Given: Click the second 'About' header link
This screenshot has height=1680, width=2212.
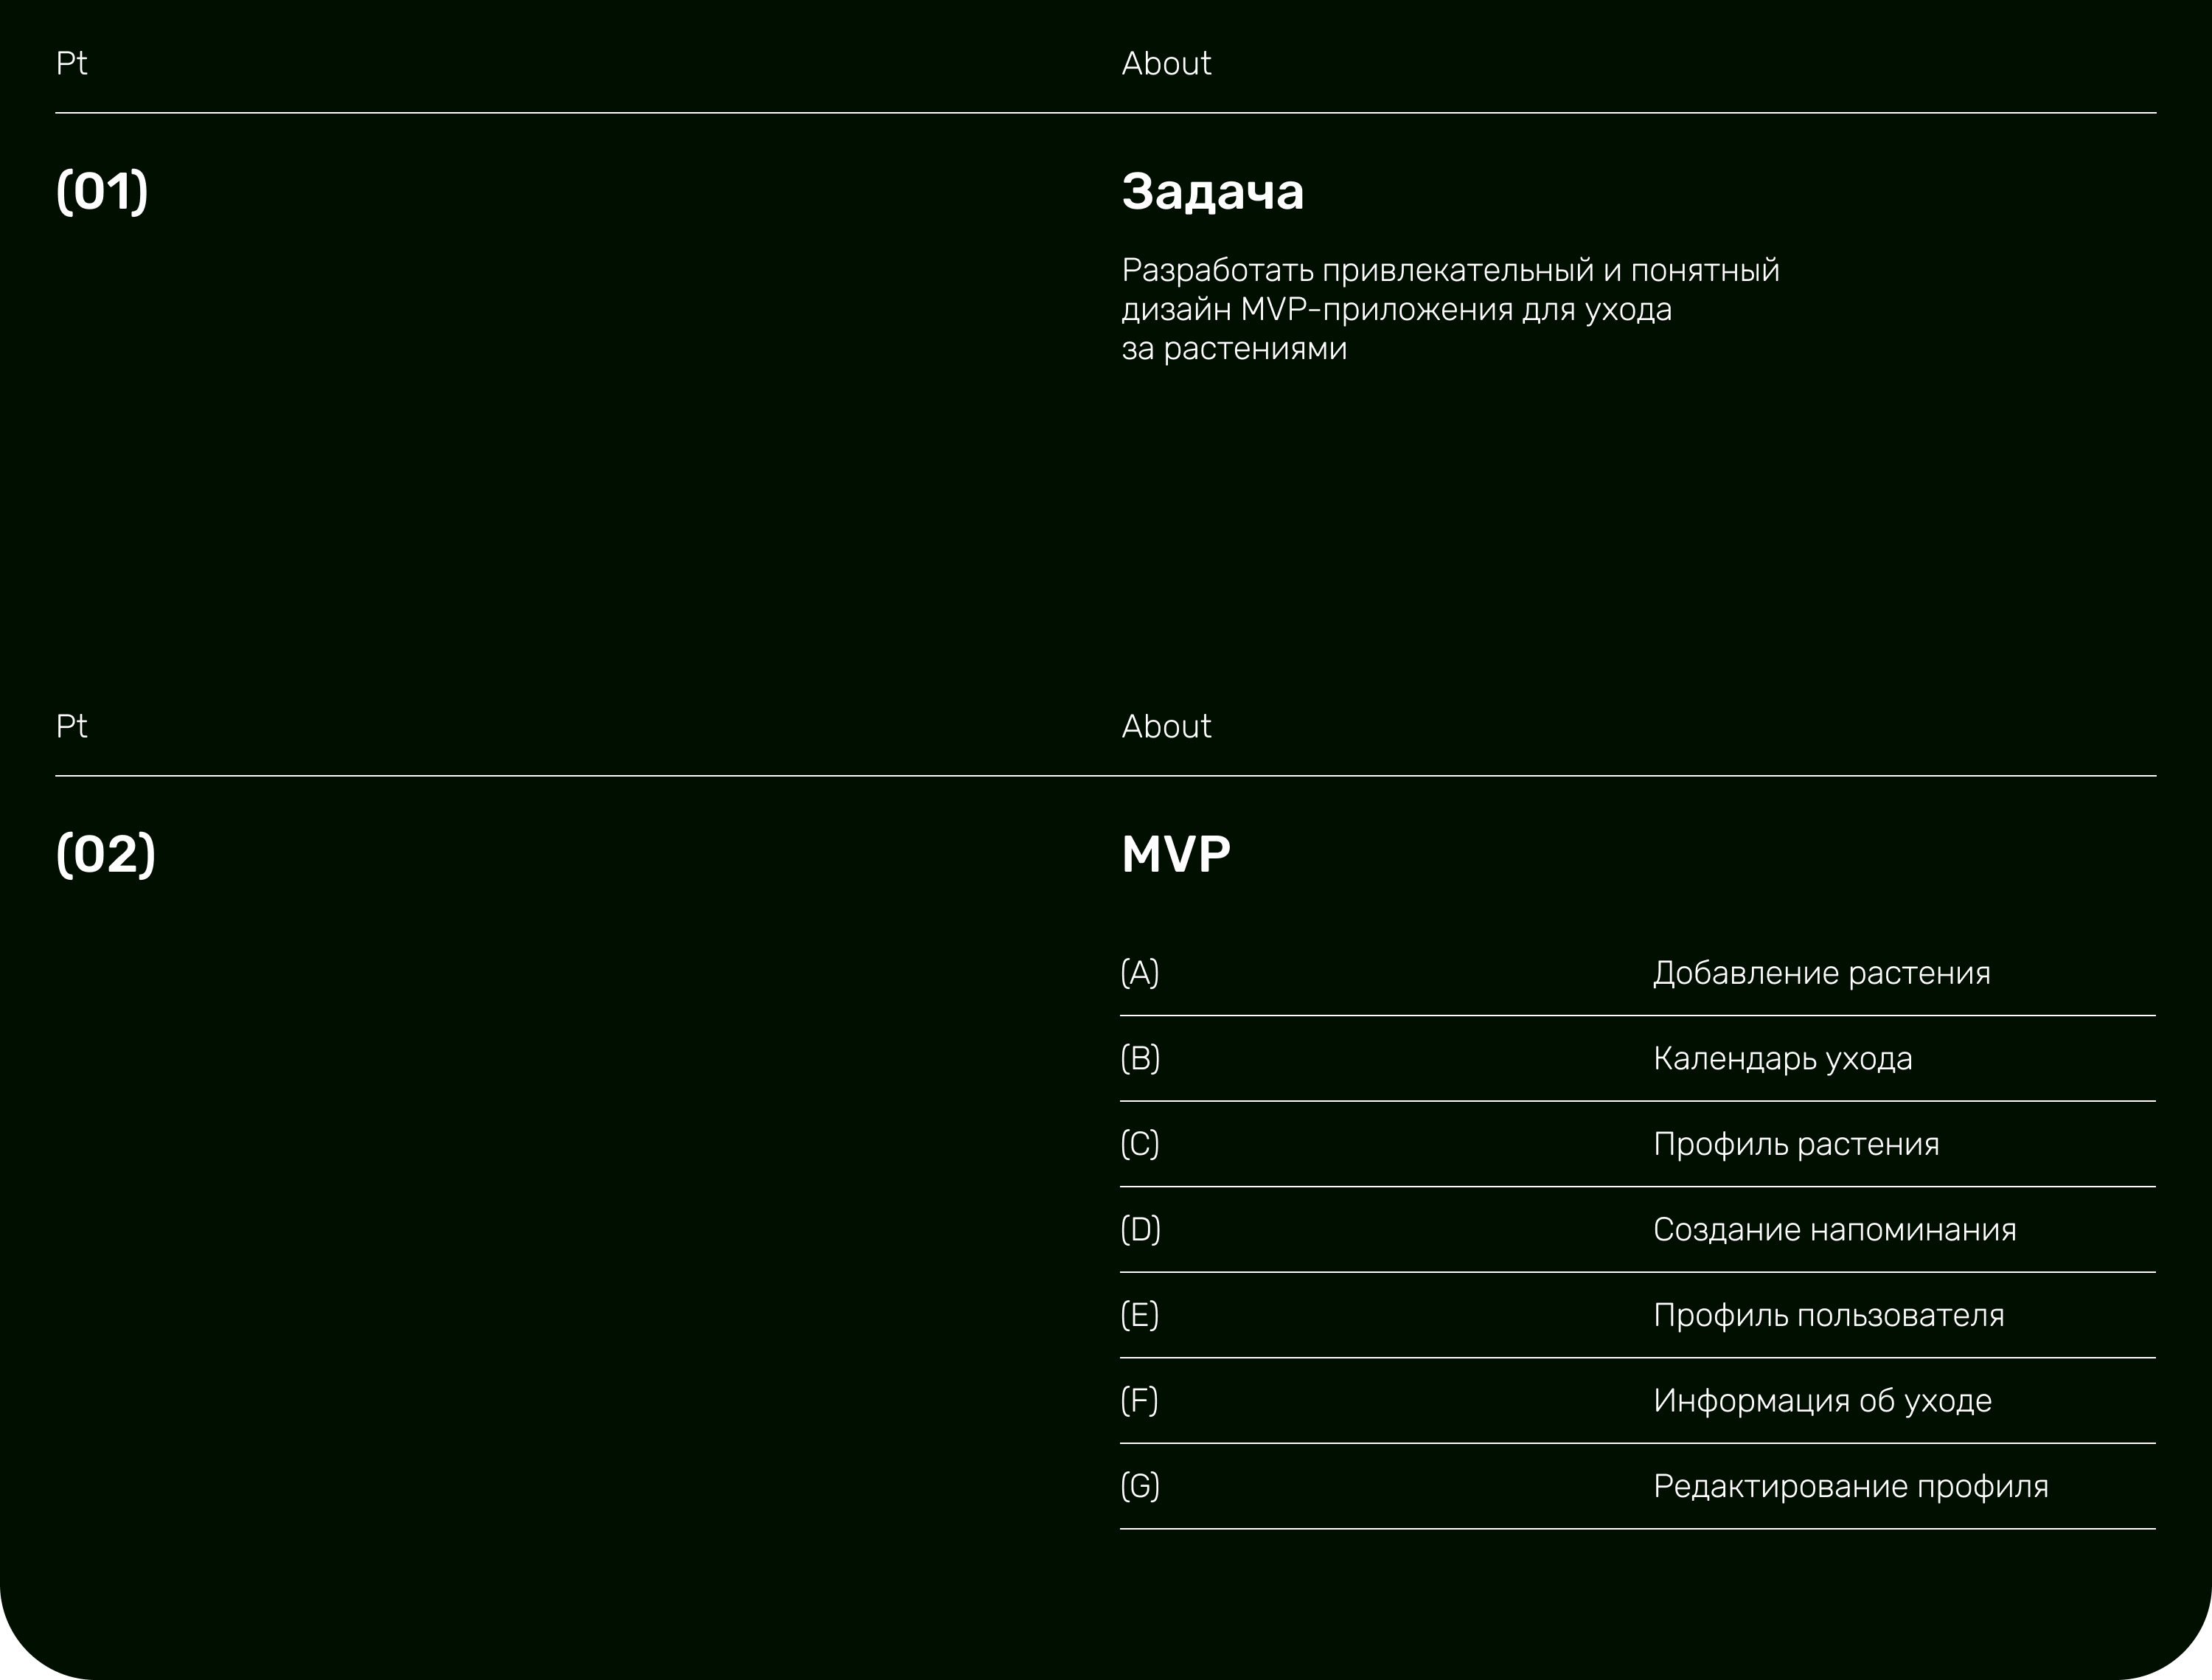Looking at the screenshot, I should coord(1165,727).
